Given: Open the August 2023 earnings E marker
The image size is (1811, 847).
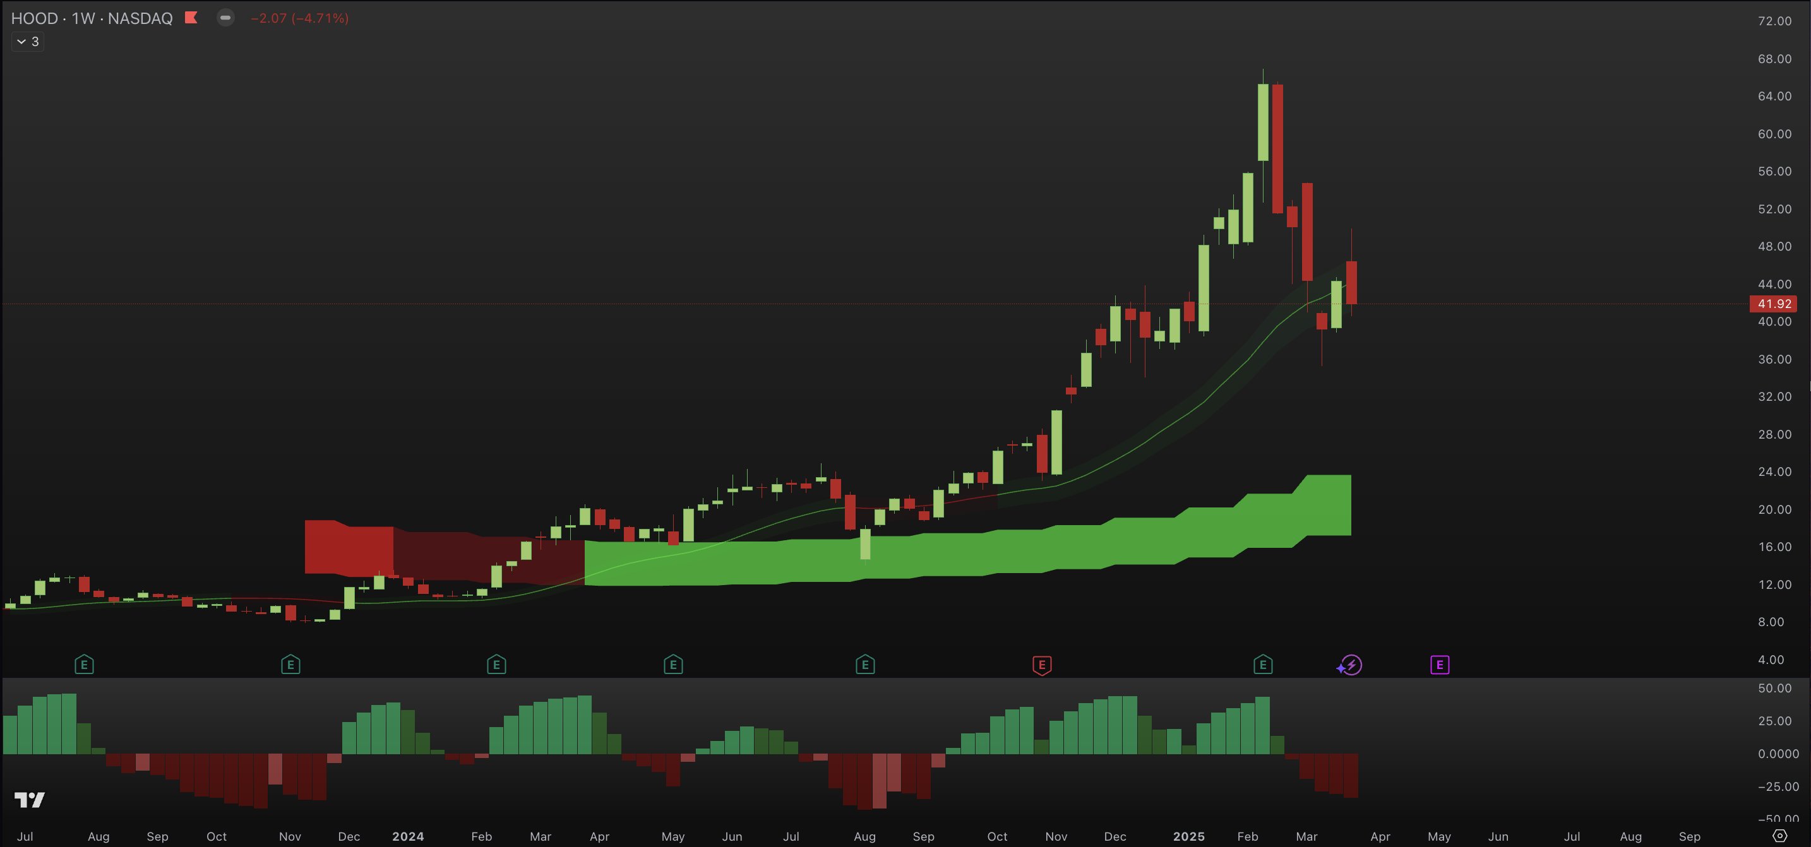Looking at the screenshot, I should pyautogui.click(x=85, y=664).
